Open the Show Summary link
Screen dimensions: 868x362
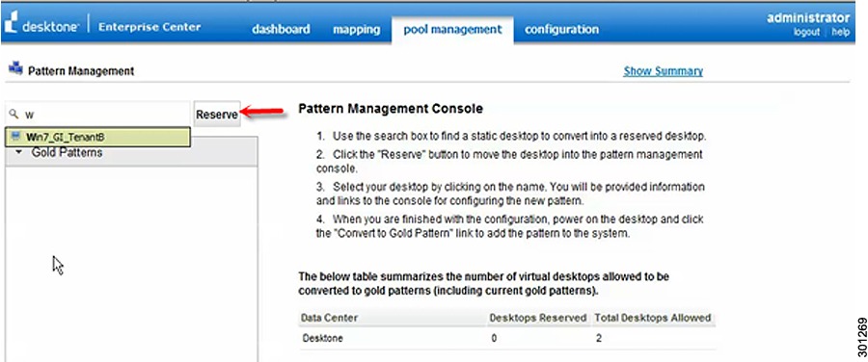[x=663, y=71]
